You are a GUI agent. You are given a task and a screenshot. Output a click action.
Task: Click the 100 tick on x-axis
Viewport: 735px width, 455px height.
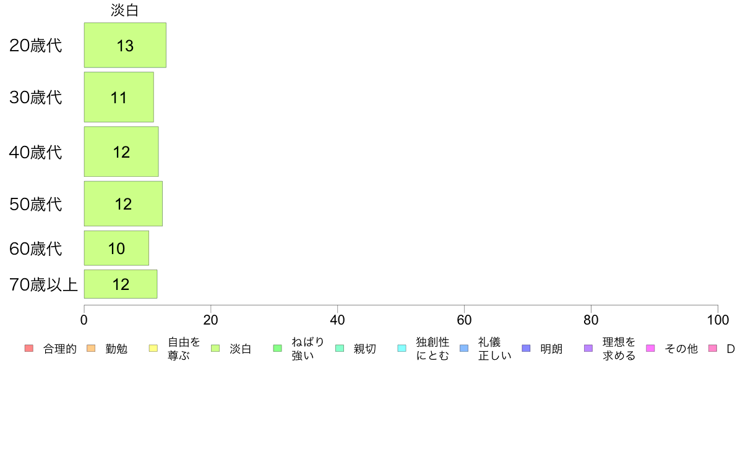pyautogui.click(x=718, y=320)
